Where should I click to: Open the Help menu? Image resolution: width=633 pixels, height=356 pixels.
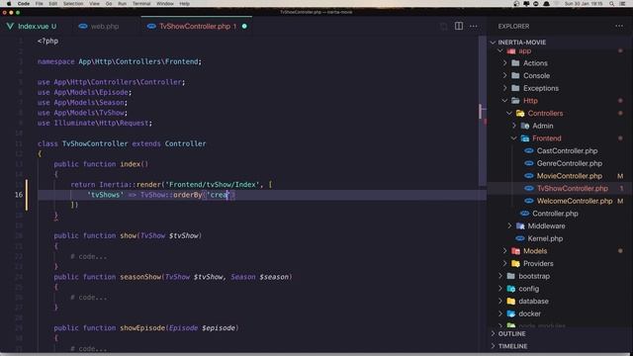pos(185,4)
